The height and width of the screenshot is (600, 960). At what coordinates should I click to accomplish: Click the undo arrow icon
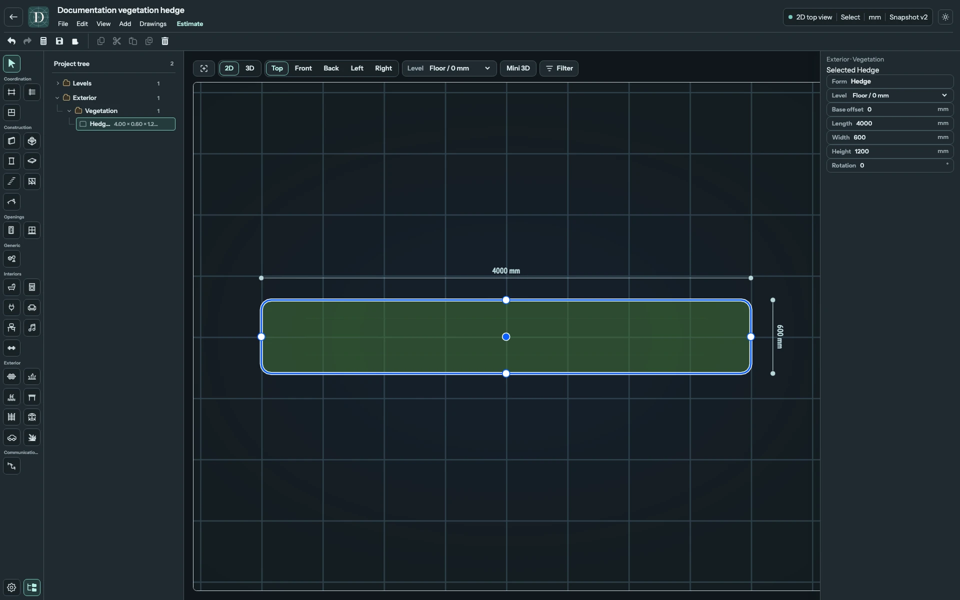point(11,41)
